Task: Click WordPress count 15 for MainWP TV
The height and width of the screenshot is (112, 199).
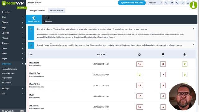Action: point(140,64)
